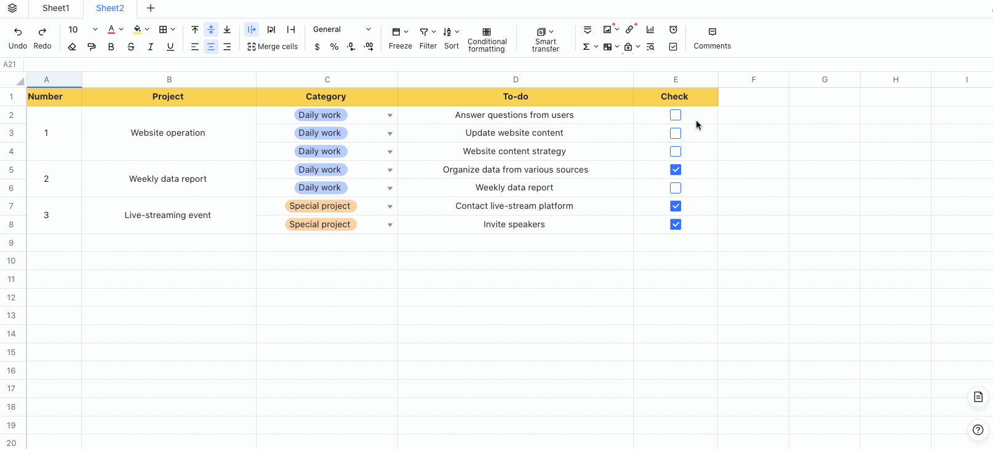The height and width of the screenshot is (449, 993).
Task: Click the strikethrough text icon
Action: (131, 47)
